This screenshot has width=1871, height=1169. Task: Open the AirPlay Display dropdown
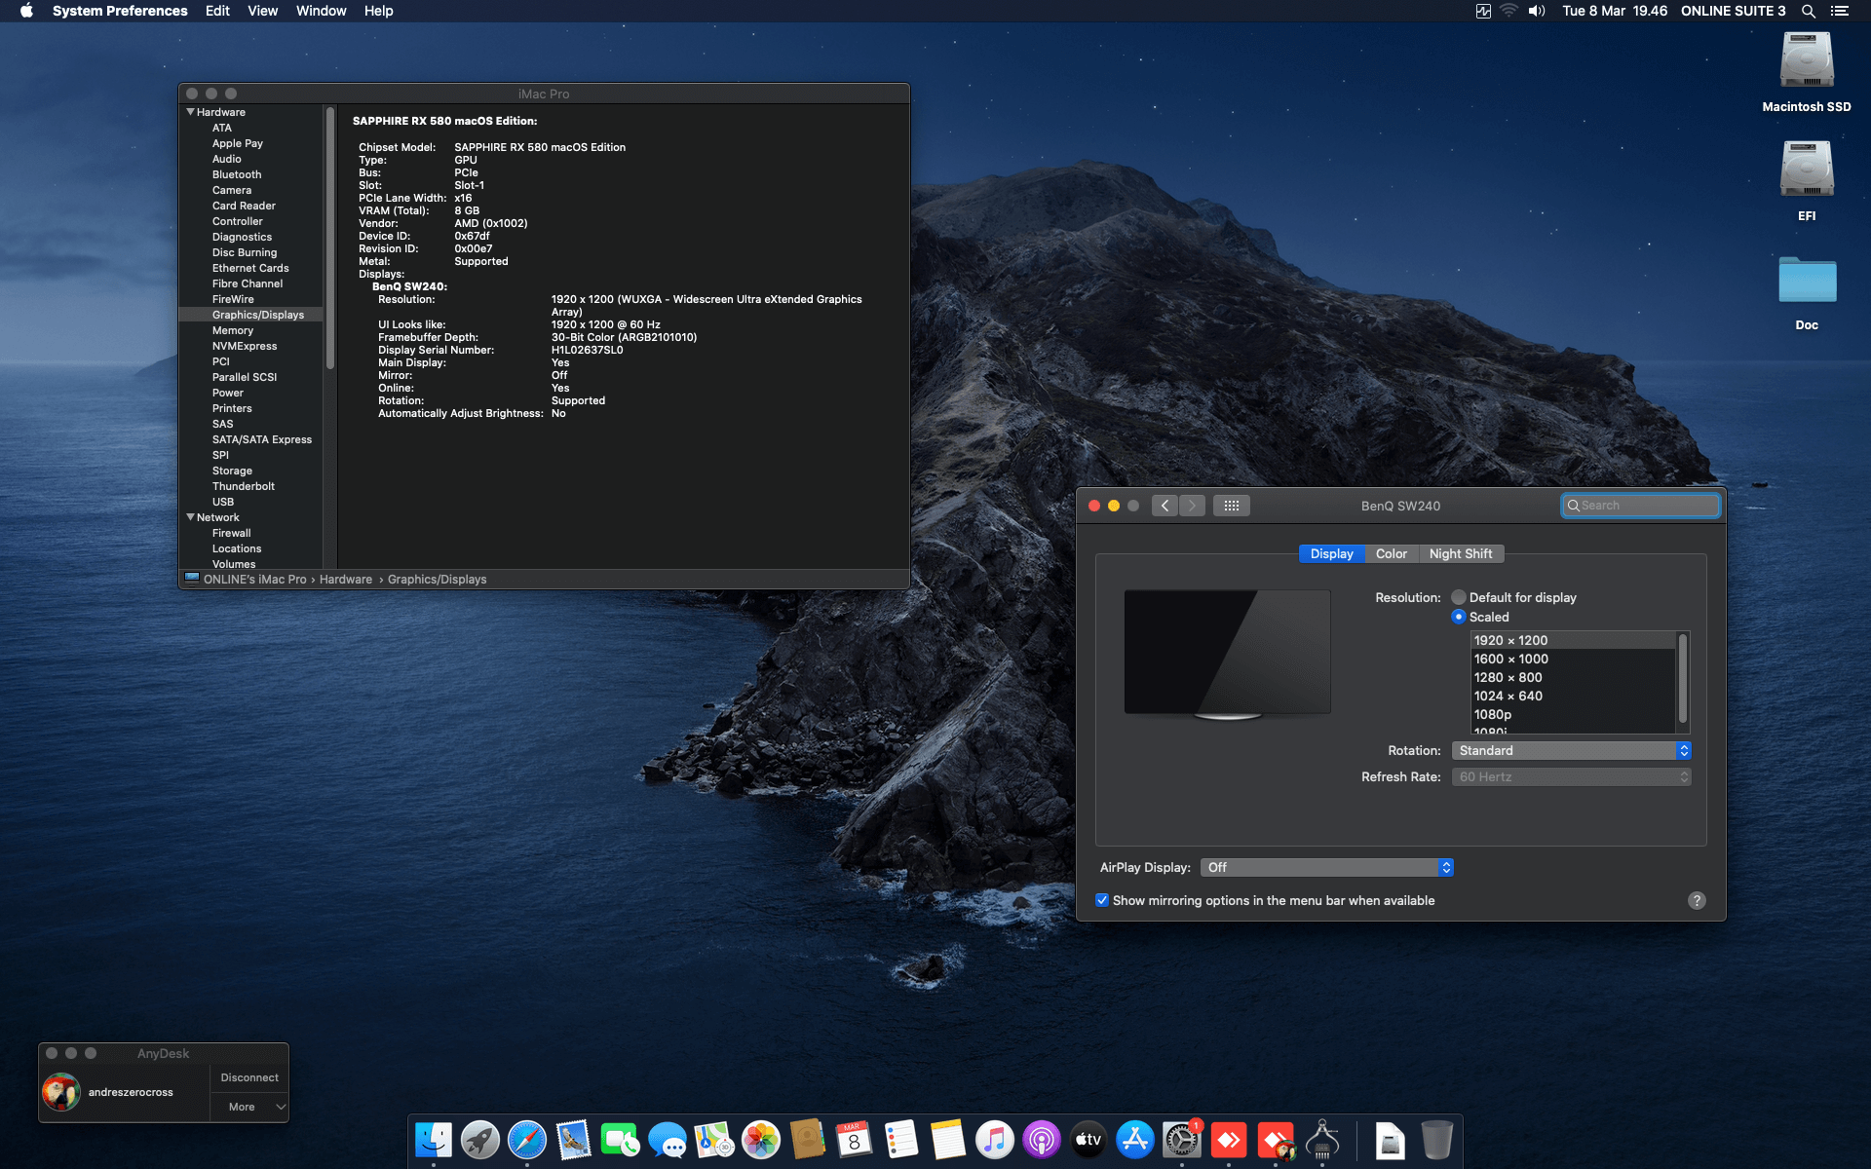coord(1325,867)
